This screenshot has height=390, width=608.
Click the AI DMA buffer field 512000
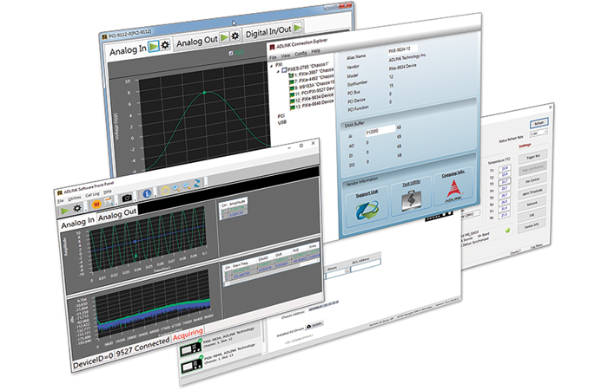380,131
